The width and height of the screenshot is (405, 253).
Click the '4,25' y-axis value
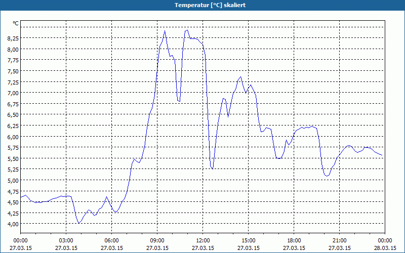[13, 214]
